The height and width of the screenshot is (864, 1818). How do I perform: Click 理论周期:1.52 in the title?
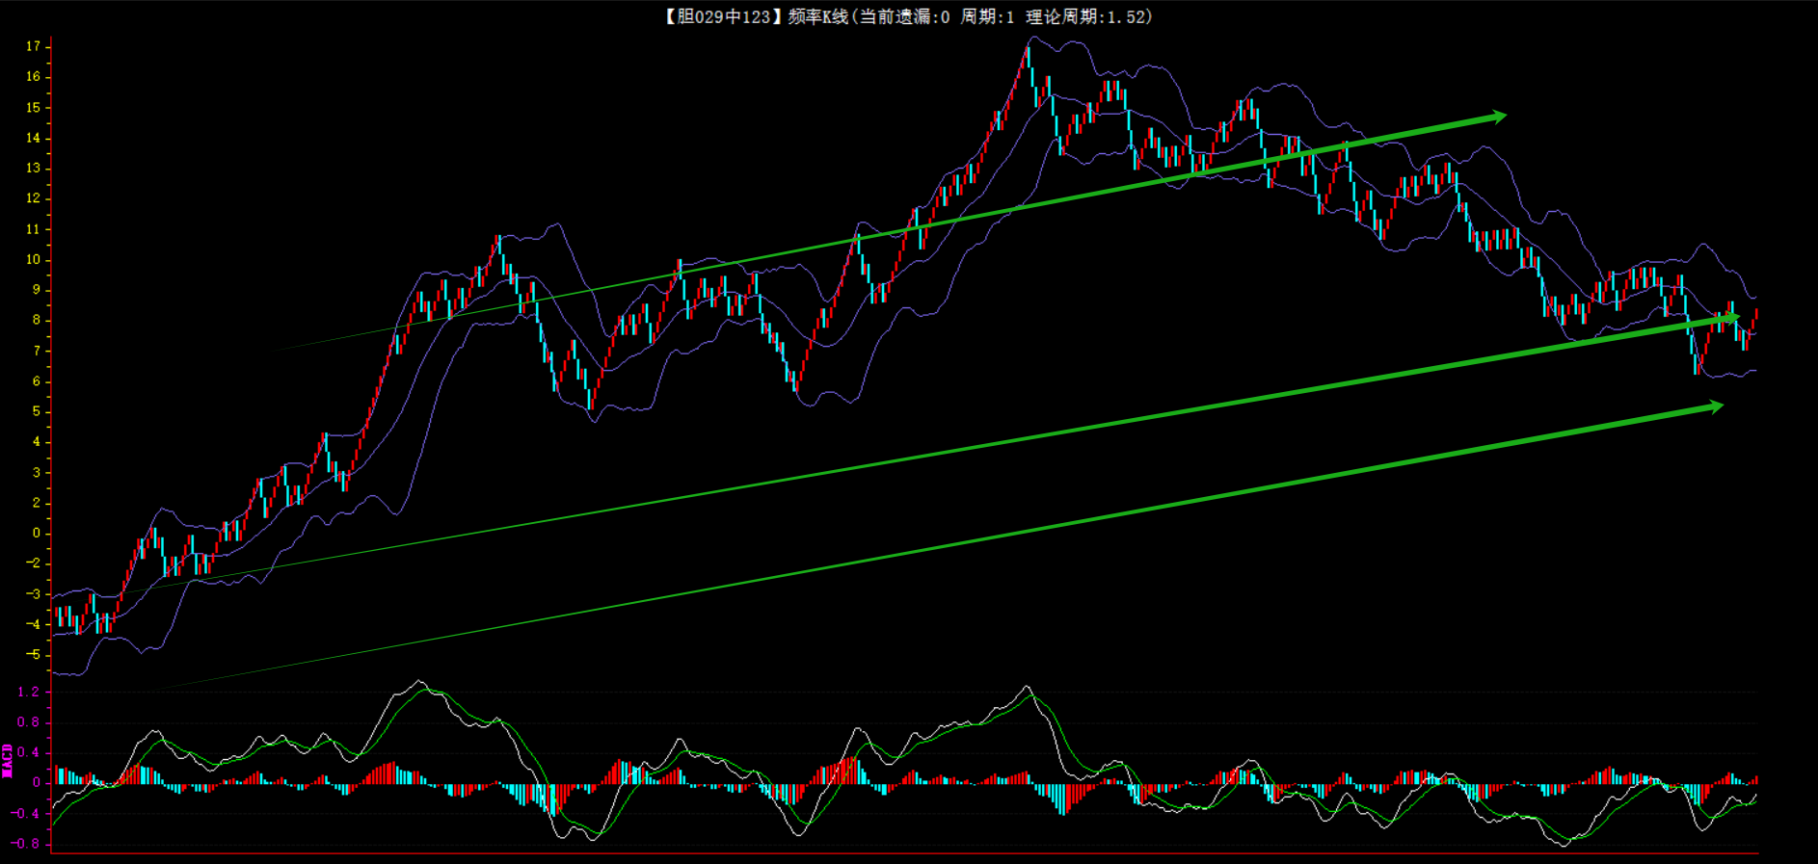coord(1087,16)
